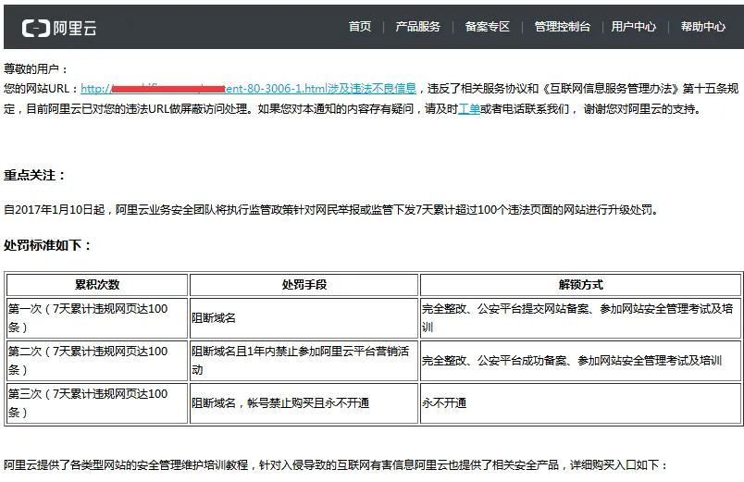This screenshot has width=744, height=482.
Task: Click the 处罚手段 column header
Action: point(304,285)
